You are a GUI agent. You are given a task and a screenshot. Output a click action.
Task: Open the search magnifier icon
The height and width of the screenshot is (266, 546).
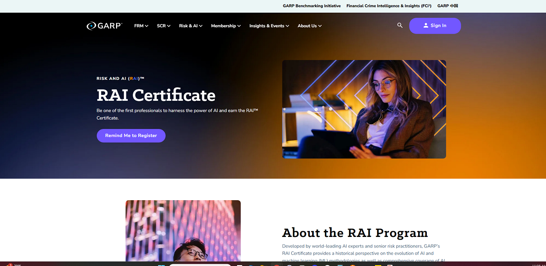point(400,25)
